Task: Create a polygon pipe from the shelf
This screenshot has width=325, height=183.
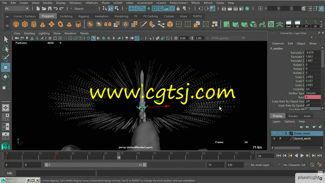Action: pos(78,24)
